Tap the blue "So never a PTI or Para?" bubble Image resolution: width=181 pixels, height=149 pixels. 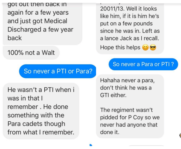(x=58, y=71)
